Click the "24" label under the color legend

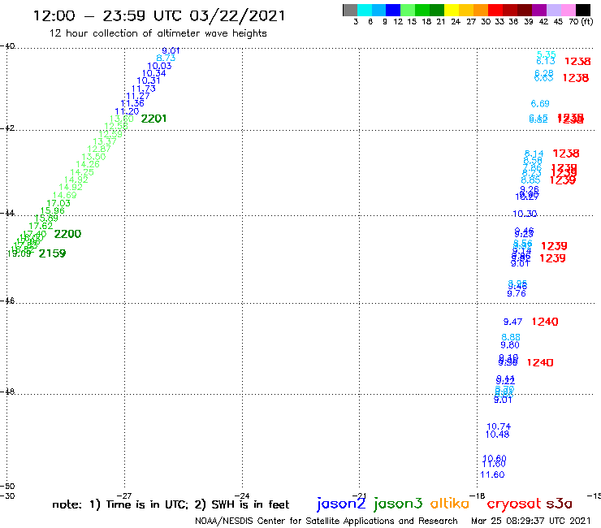456,22
